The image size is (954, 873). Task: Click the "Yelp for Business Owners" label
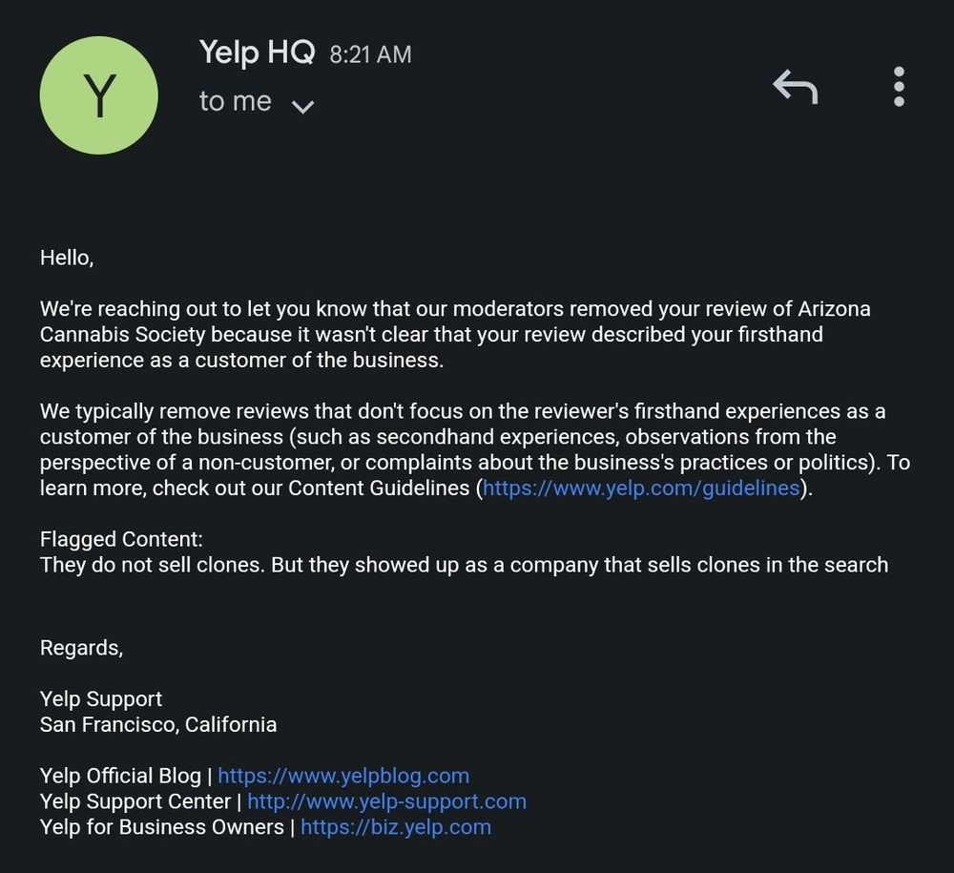click(162, 827)
